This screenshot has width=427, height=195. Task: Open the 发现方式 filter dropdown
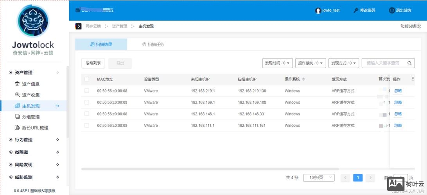click(x=344, y=63)
